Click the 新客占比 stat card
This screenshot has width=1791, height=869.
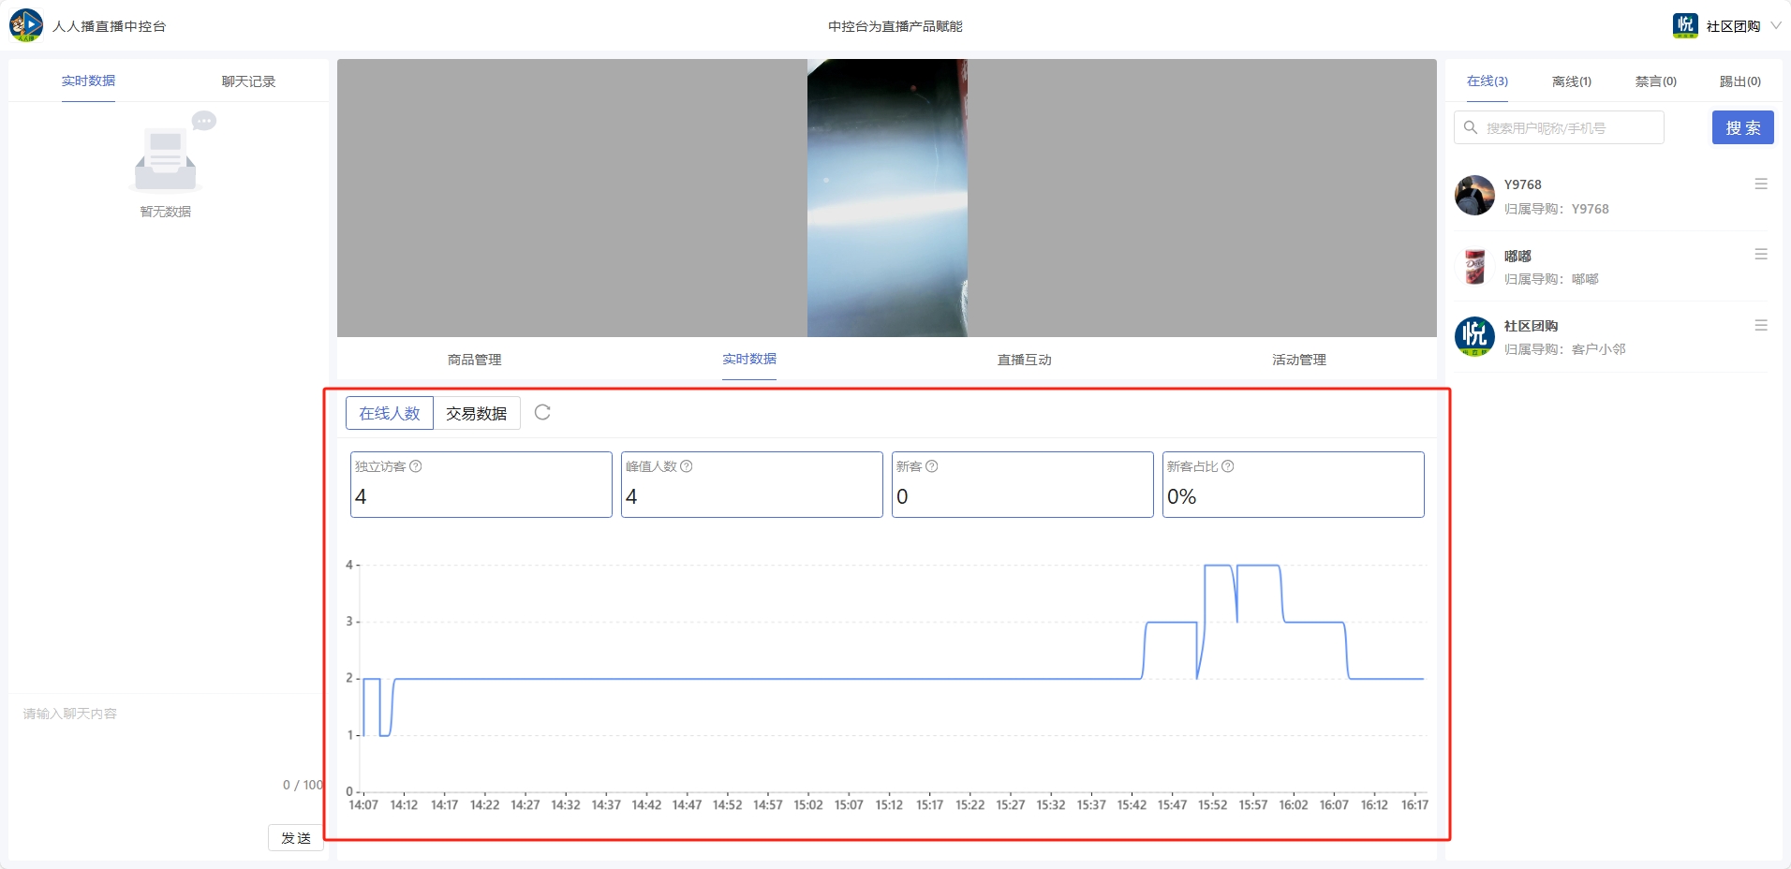pyautogui.click(x=1294, y=484)
